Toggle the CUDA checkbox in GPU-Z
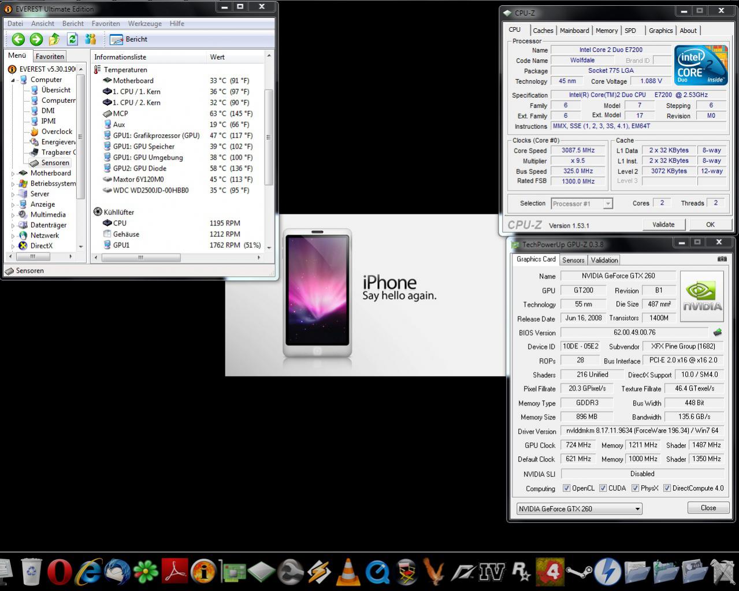 coord(603,488)
